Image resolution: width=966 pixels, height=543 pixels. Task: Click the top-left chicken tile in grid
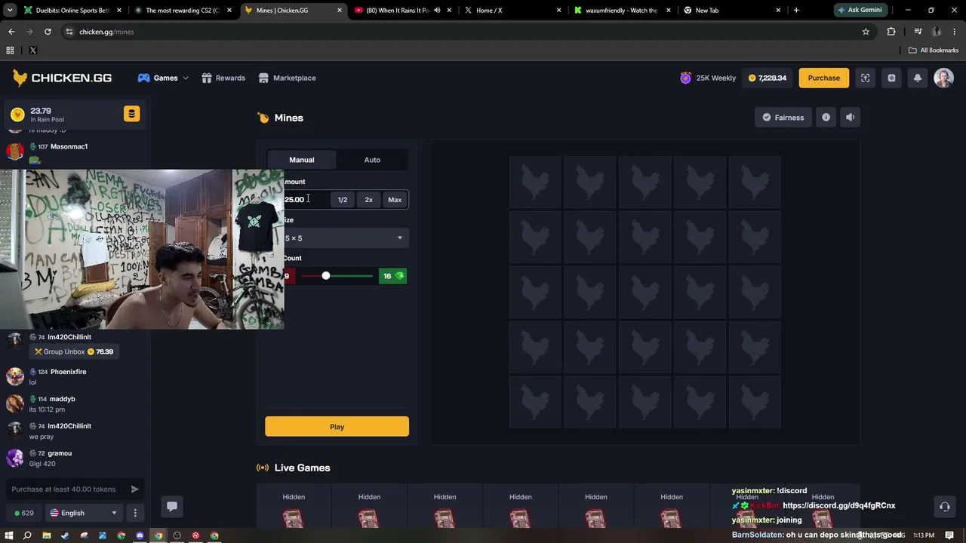(x=535, y=182)
